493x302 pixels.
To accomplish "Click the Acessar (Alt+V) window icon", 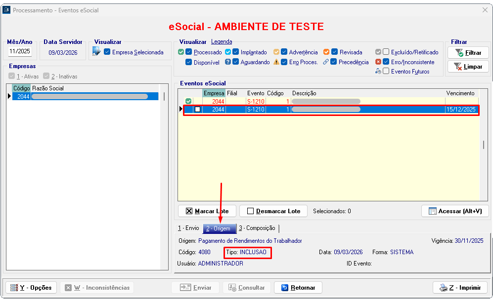I will [x=433, y=211].
